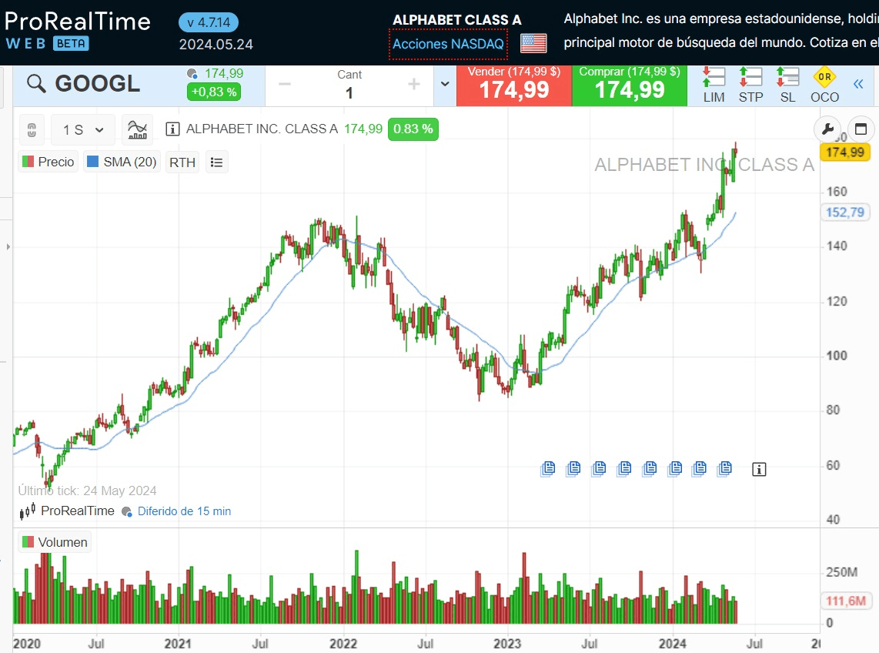Image resolution: width=879 pixels, height=653 pixels.
Task: Open the LIM limit order tool
Action: [x=714, y=85]
